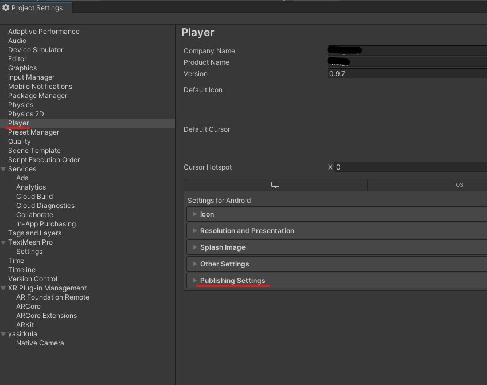
Task: Collapse the XR Plug-in Management tree
Action: tap(3, 288)
